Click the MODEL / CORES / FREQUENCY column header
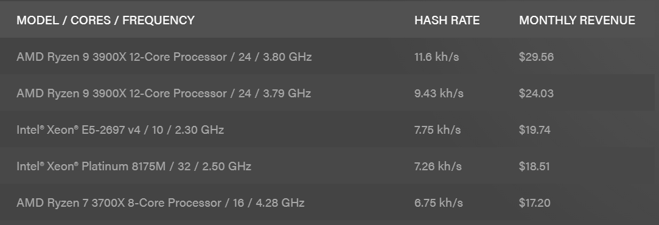Screen dimensions: 659x225 click(105, 20)
